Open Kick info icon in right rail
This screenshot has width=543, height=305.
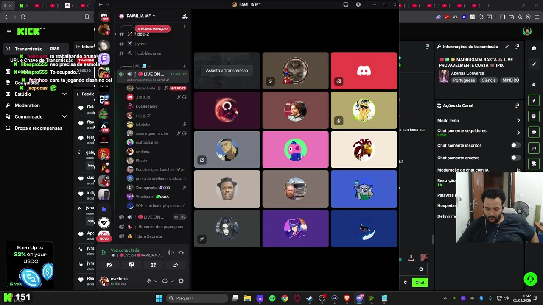[534, 48]
